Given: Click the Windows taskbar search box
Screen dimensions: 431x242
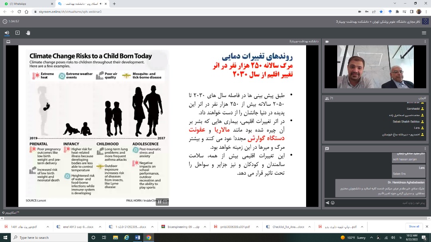Looking at the screenshot, I should [x=48, y=238].
